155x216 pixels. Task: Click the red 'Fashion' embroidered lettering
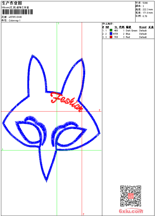point(66,102)
